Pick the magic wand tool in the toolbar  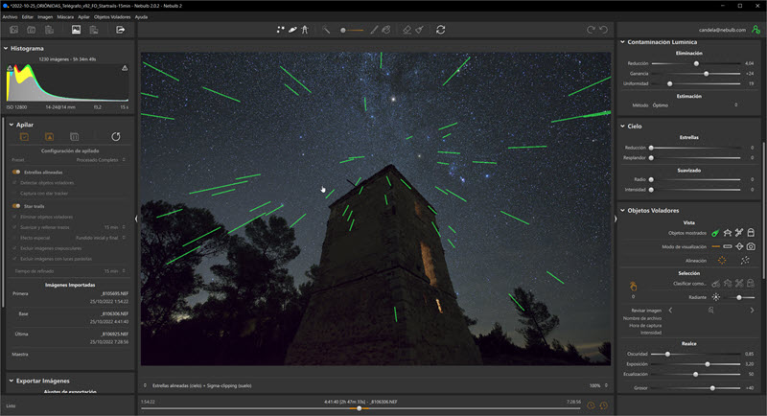point(326,30)
